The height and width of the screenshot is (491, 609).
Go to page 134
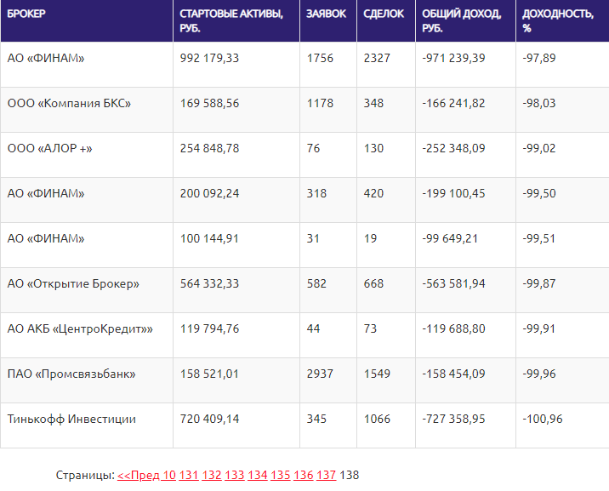[258, 475]
